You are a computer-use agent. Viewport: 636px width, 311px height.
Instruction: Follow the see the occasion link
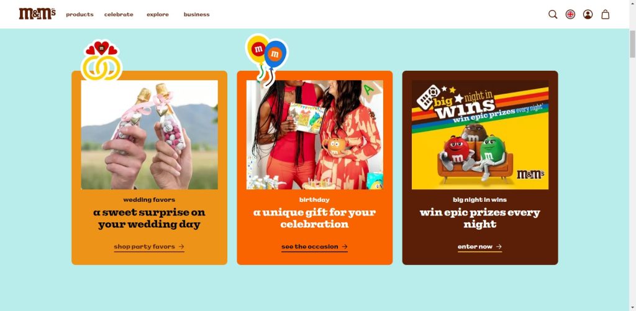click(314, 247)
